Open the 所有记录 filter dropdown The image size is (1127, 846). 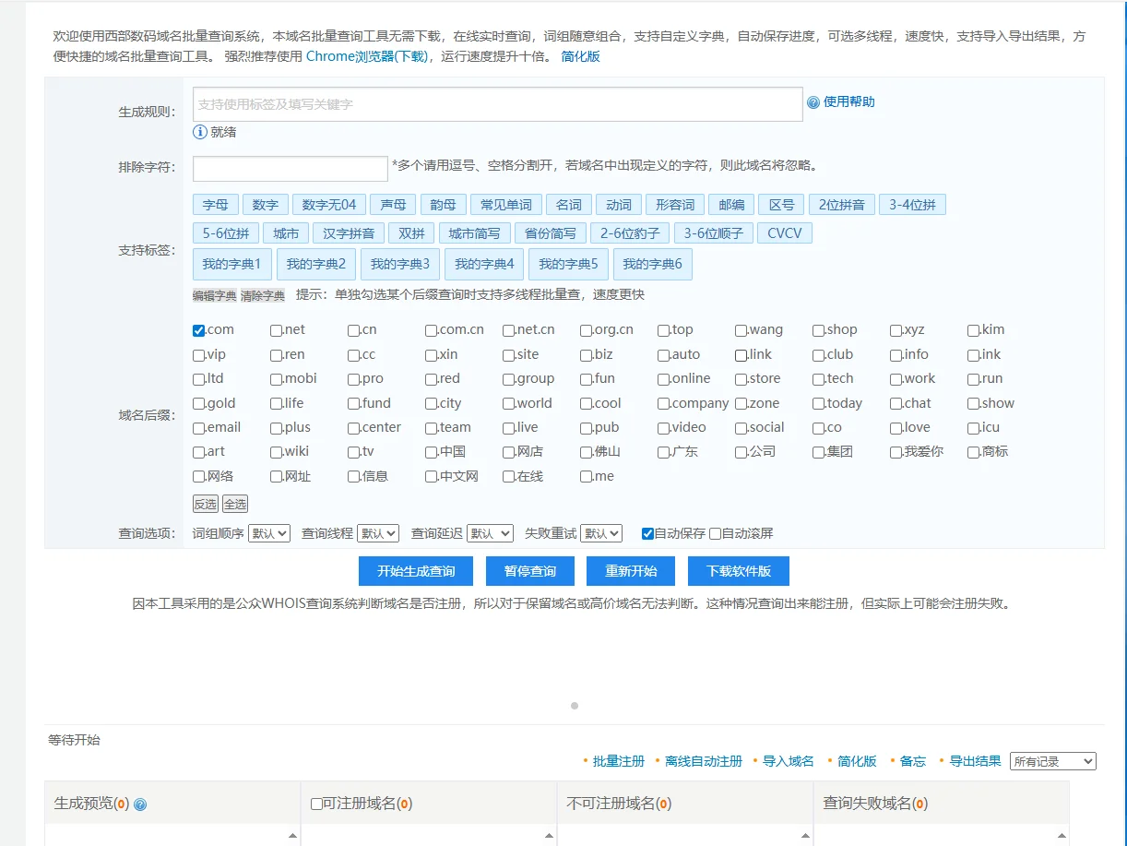tap(1053, 761)
